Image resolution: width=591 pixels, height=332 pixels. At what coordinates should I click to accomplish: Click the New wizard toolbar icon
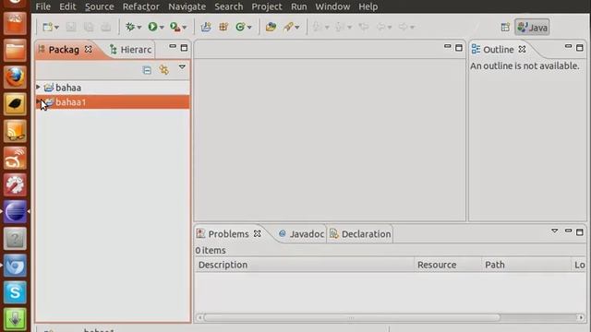coord(48,27)
